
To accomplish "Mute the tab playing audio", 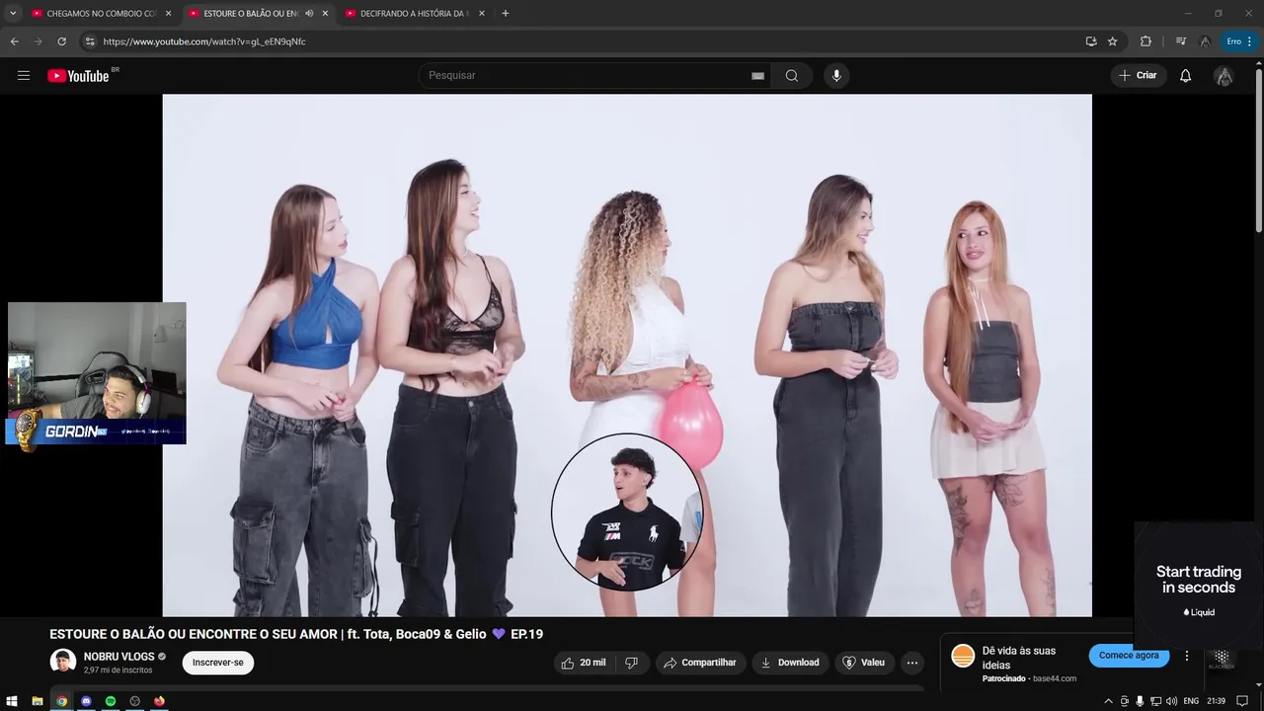I will coord(309,14).
